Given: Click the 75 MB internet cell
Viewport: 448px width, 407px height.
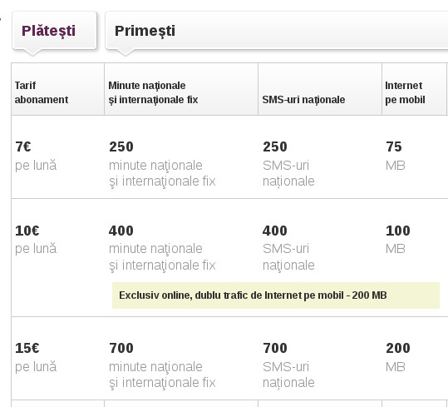Looking at the screenshot, I should tap(395, 156).
